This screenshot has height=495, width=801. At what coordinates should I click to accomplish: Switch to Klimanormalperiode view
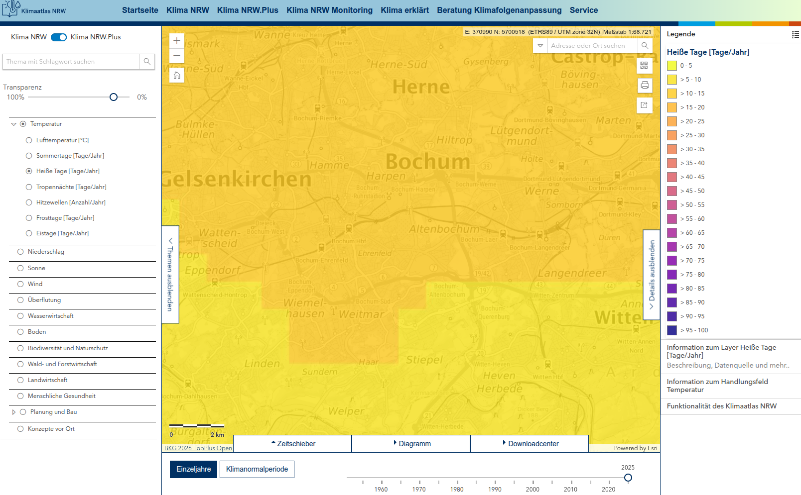[x=257, y=469]
